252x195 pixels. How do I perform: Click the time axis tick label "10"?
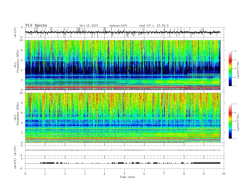(x=224, y=174)
